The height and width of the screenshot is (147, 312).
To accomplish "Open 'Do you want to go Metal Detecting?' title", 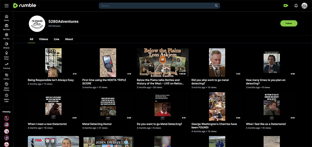I will [x=159, y=124].
